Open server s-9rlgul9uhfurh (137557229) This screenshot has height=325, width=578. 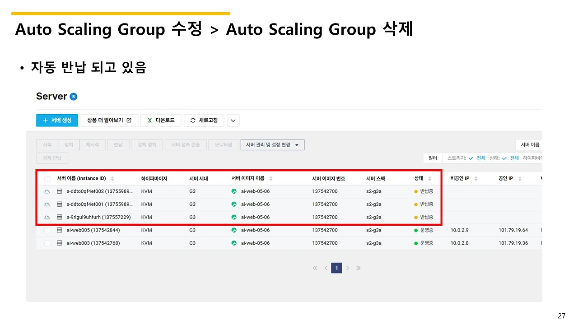point(98,217)
